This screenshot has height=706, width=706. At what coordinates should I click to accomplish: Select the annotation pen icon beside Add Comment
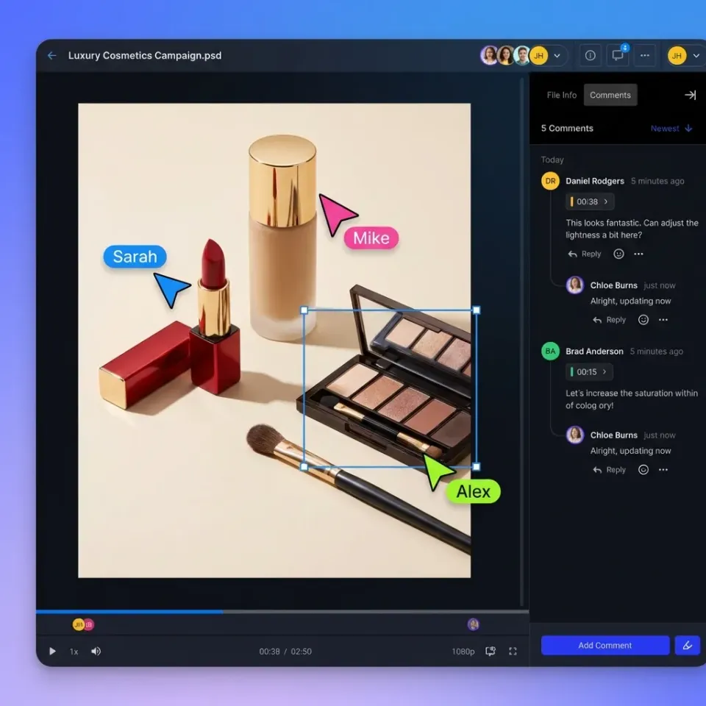click(x=687, y=645)
